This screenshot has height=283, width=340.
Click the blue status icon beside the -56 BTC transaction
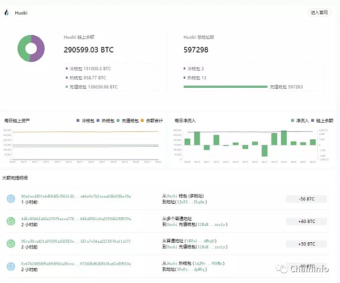point(11,199)
